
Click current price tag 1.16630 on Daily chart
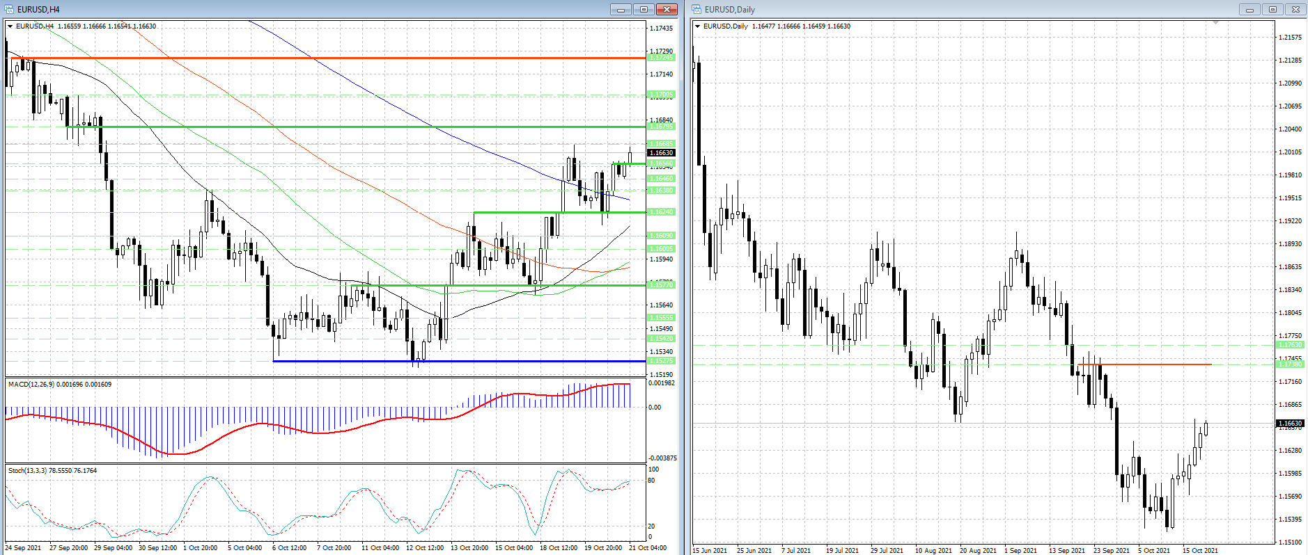tap(1290, 423)
